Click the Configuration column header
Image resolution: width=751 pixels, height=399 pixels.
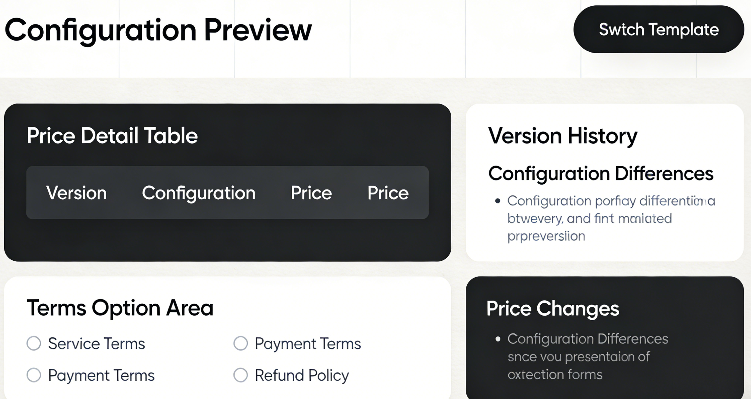(x=199, y=193)
